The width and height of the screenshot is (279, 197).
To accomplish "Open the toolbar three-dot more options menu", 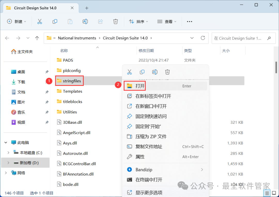I will point(189,22).
